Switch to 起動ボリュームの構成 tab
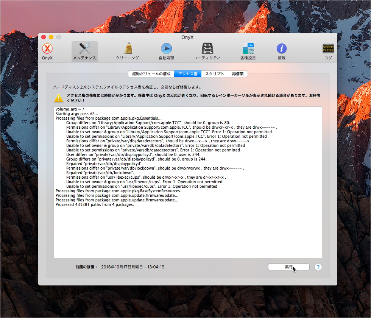The image size is (371, 318). (x=151, y=74)
